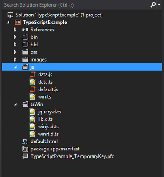The width and height of the screenshot is (164, 177).
Task: Click the winjs.d.ts file icon
Action: (33, 127)
